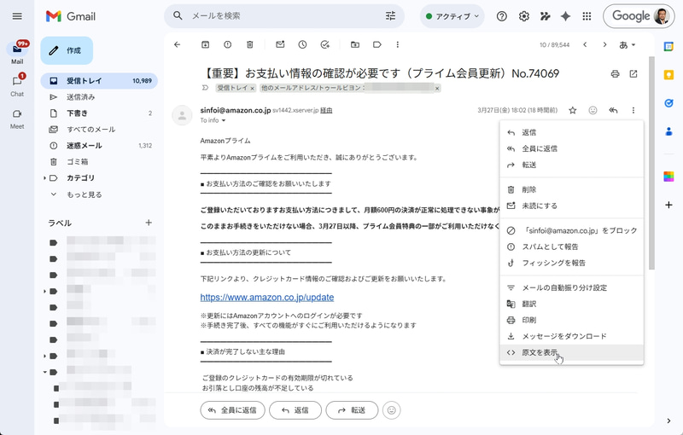Go to the older message chevron
Screen dimensions: 683x435
pyautogui.click(x=604, y=44)
